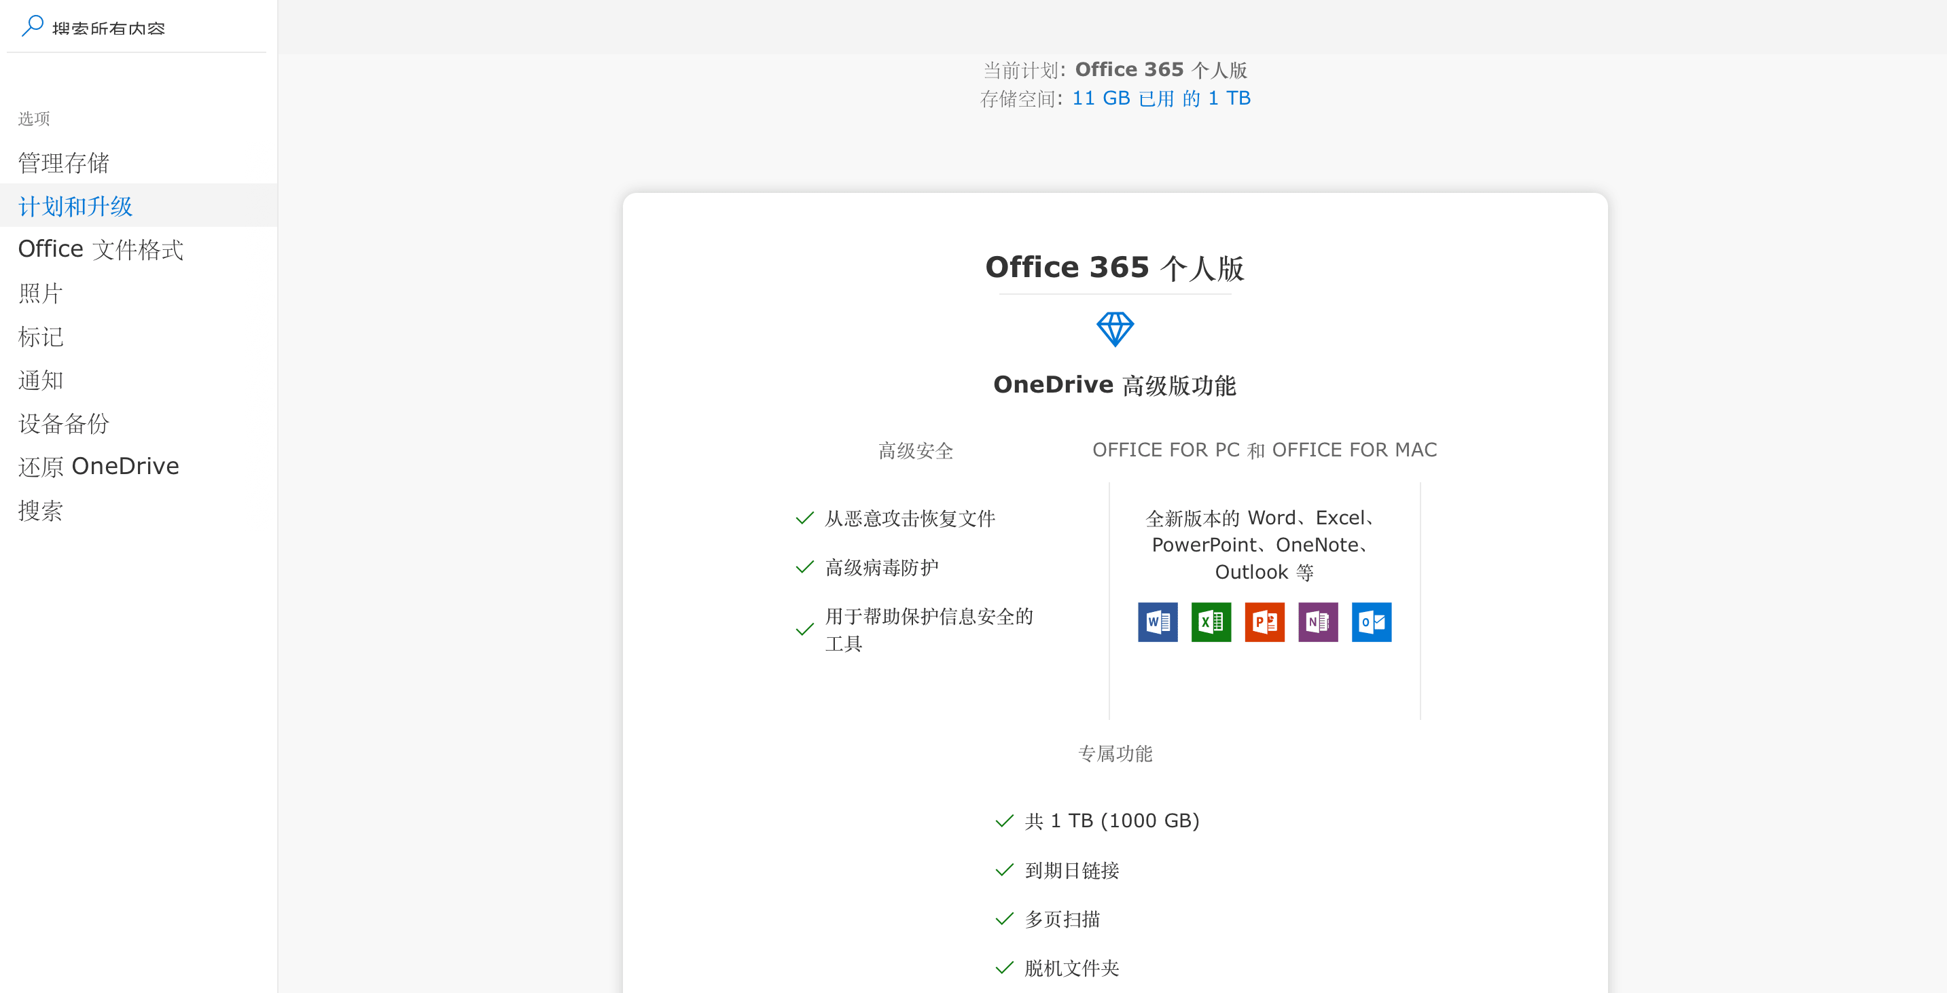
Task: Open 设备备份 in the sidebar
Action: click(139, 423)
